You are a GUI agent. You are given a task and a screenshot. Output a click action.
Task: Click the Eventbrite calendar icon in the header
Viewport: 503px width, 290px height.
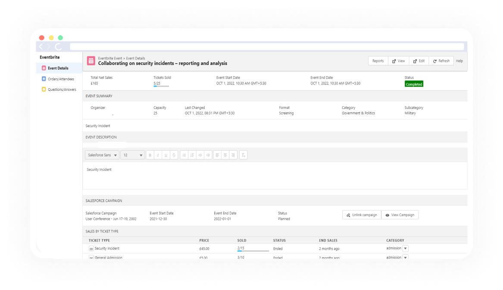(91, 61)
